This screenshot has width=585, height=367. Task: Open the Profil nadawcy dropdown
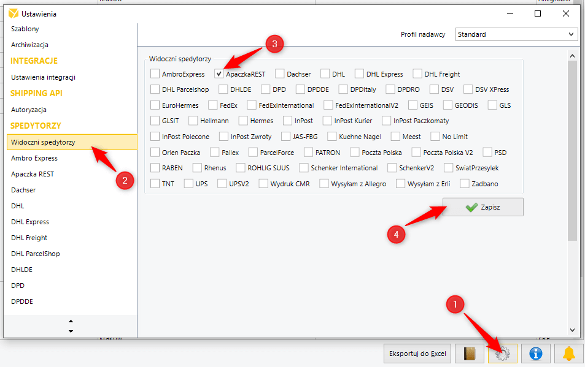[516, 34]
